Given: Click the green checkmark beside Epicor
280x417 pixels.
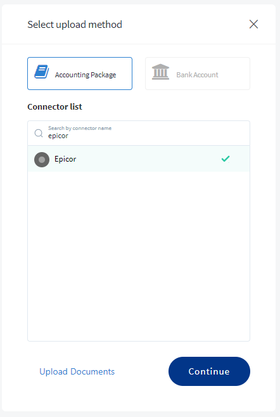Looking at the screenshot, I should pyautogui.click(x=226, y=159).
